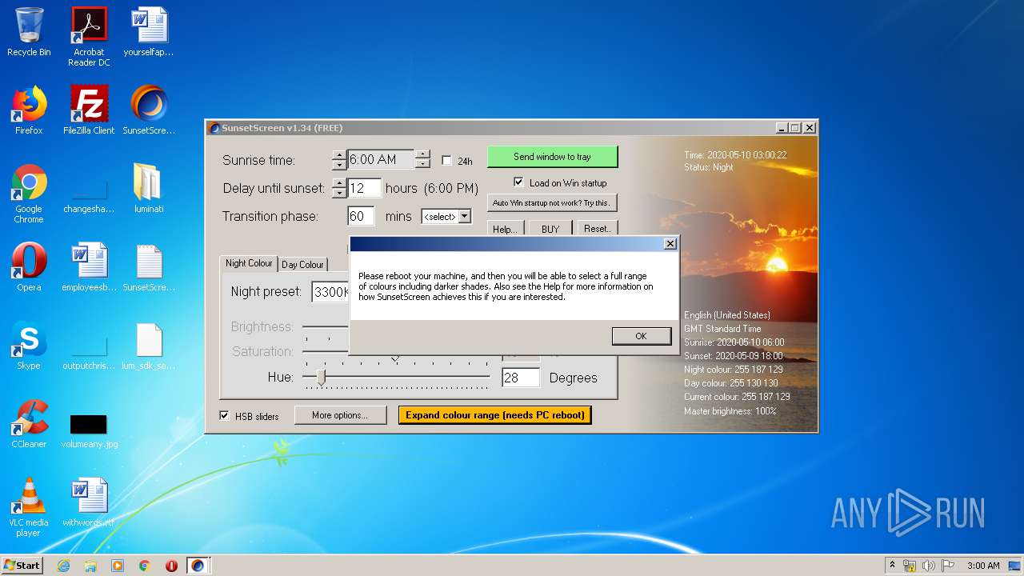Click the network tray icon
The height and width of the screenshot is (576, 1024).
[910, 566]
